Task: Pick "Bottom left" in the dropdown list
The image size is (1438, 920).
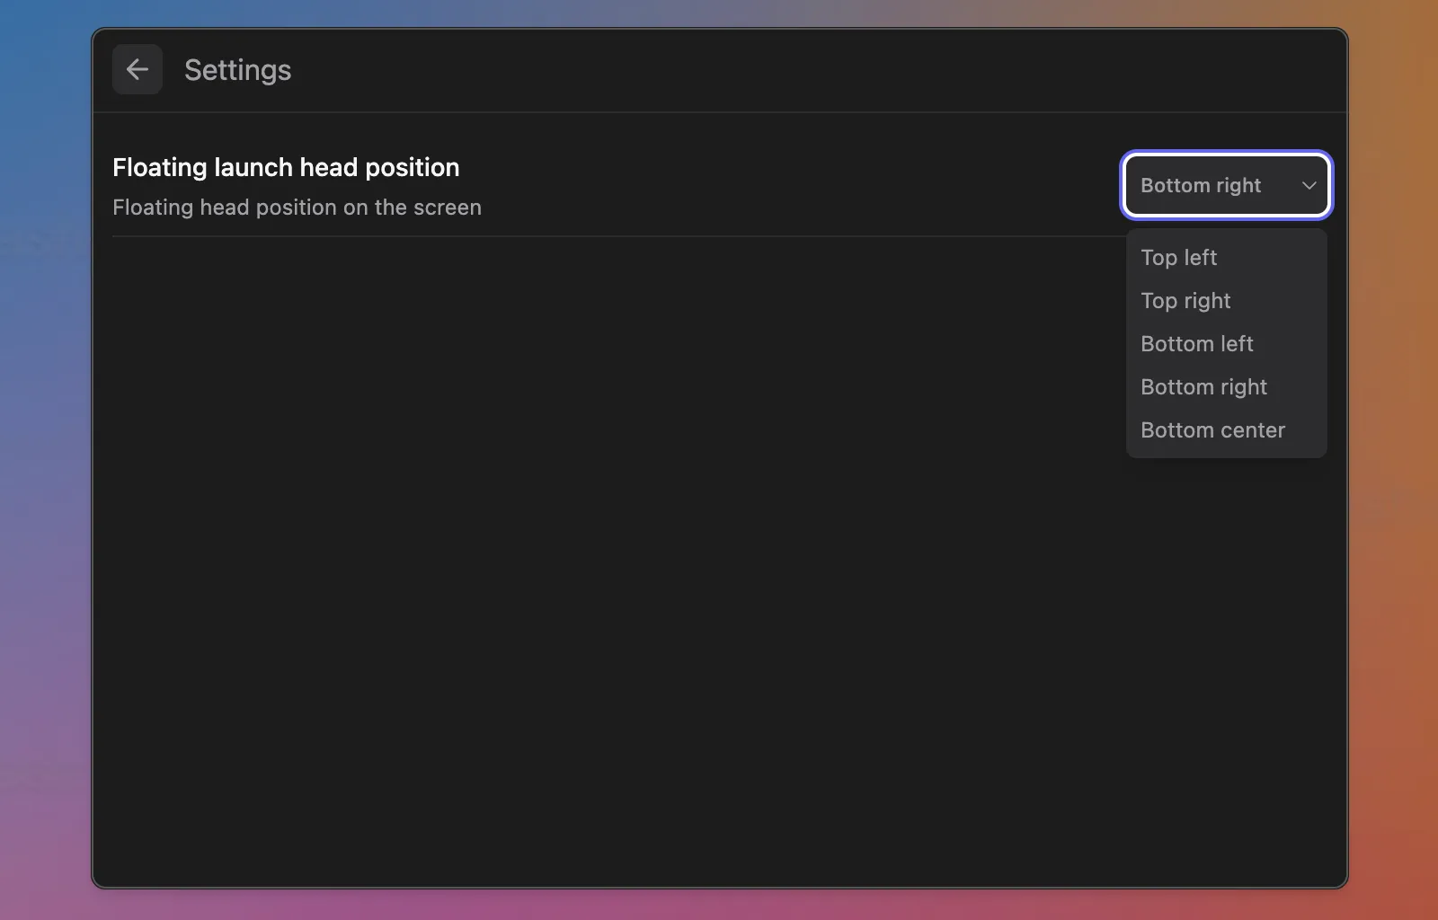Action: (1196, 344)
